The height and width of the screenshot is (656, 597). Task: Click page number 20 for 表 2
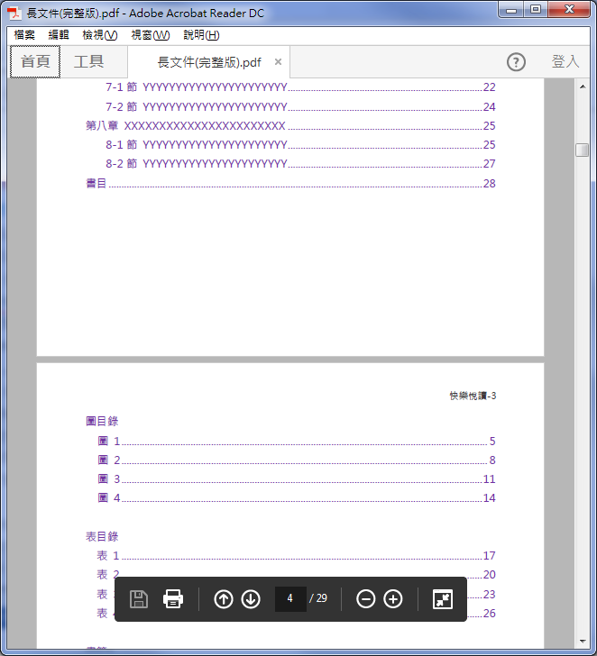[x=490, y=574]
